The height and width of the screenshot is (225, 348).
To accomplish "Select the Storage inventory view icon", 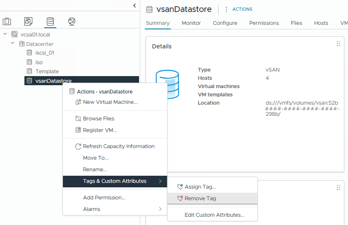I will [50, 22].
